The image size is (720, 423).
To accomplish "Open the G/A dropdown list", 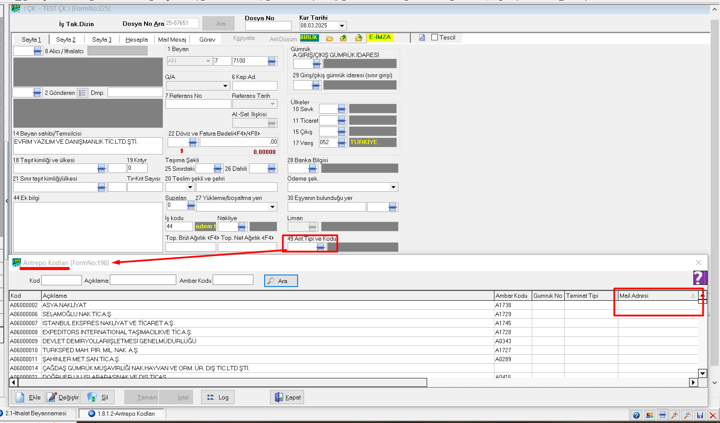I will (225, 86).
